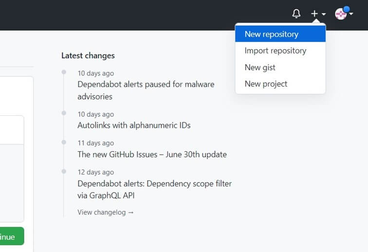This screenshot has width=368, height=252.
Task: Open The new GitHub Issues June 30th update
Action: (152, 154)
